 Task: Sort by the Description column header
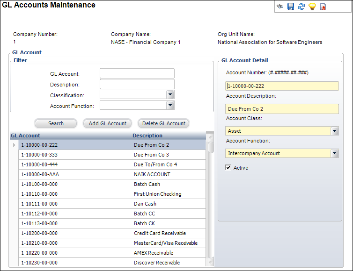147,135
